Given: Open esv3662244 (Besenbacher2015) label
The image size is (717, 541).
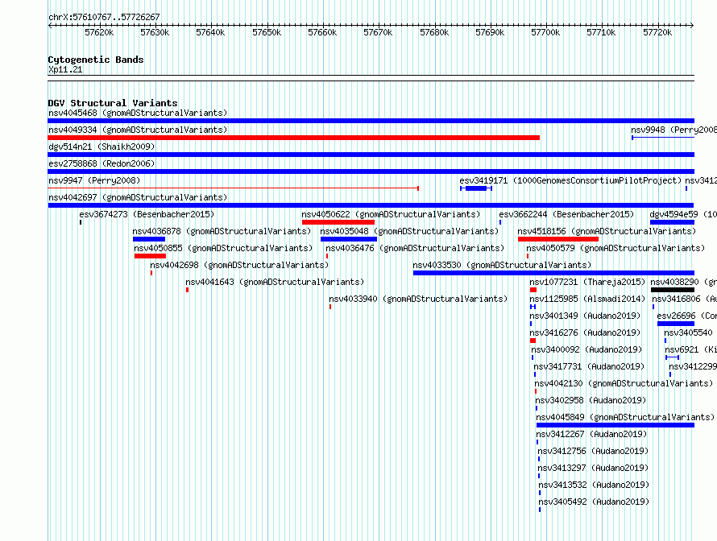Looking at the screenshot, I should point(566,214).
